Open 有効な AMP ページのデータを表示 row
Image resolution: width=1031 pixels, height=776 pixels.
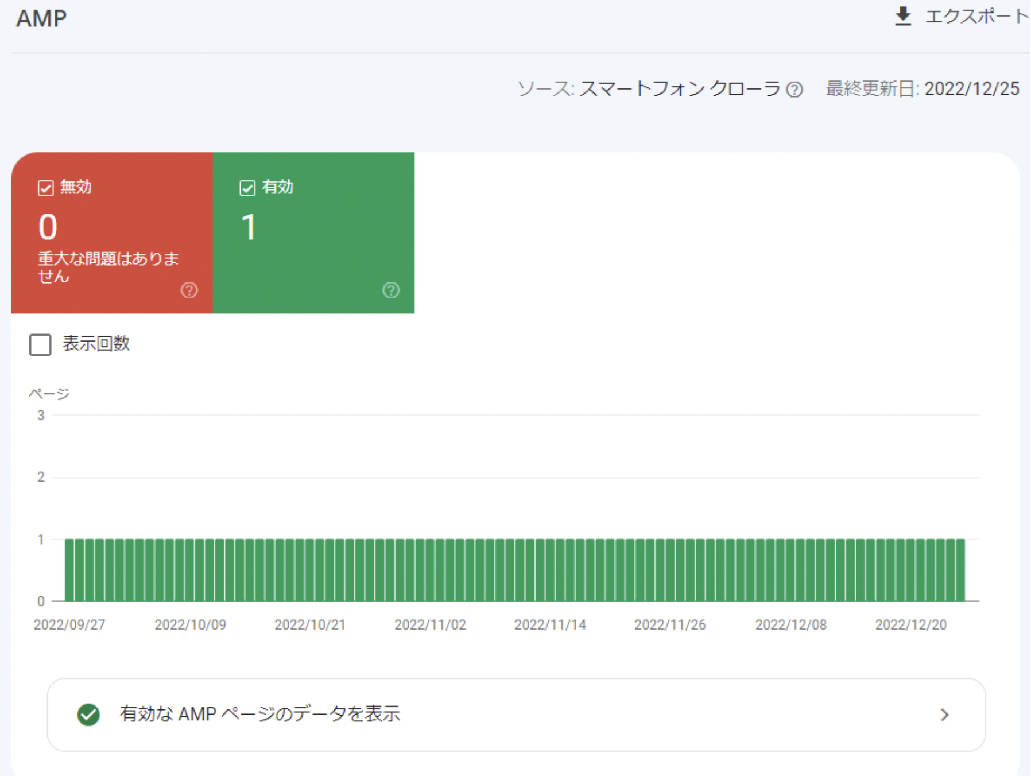click(516, 715)
